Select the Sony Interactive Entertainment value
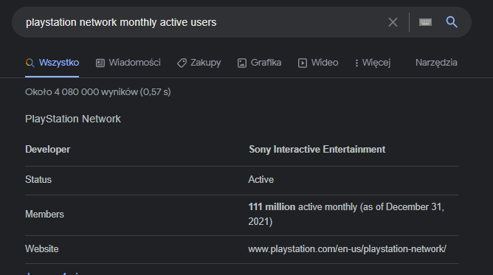 click(x=317, y=150)
